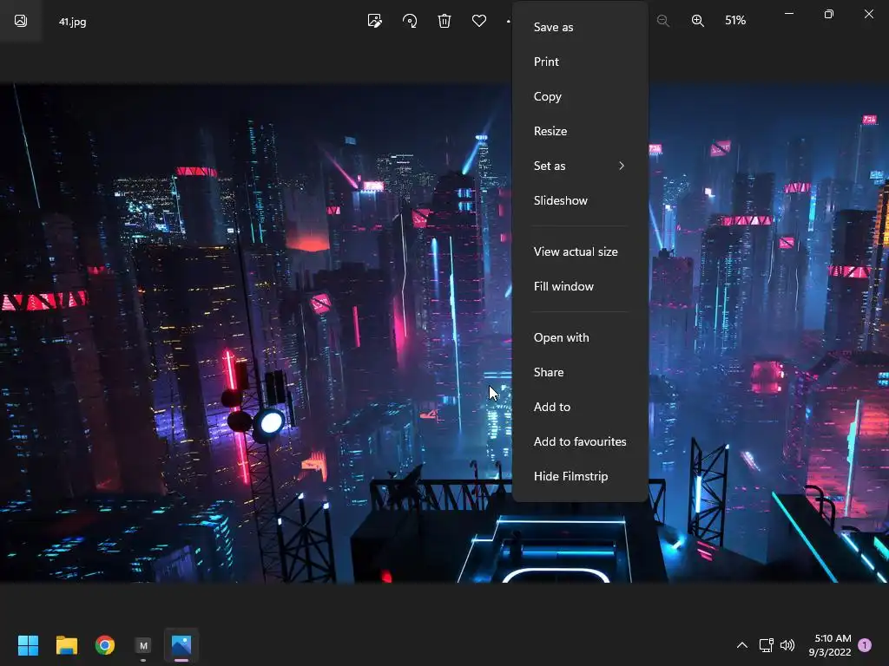
Task: Select View actual size
Action: tap(580, 251)
